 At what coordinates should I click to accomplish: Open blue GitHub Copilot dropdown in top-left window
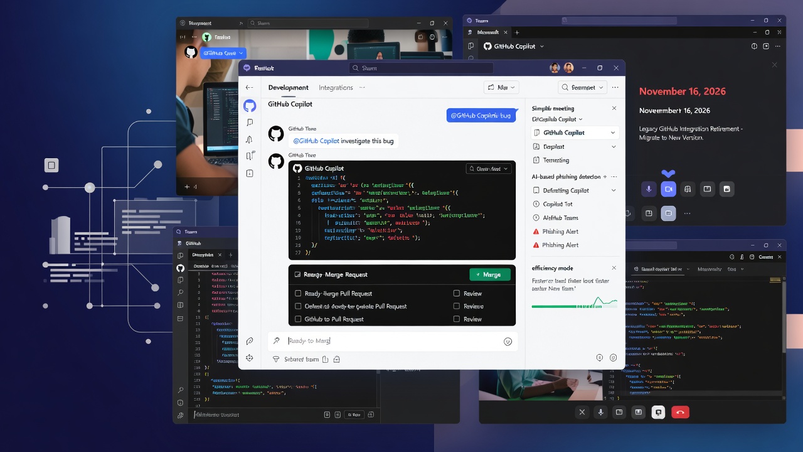[x=223, y=53]
